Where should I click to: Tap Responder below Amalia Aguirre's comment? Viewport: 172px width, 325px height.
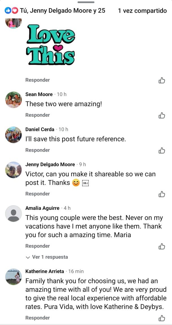pyautogui.click(x=38, y=246)
